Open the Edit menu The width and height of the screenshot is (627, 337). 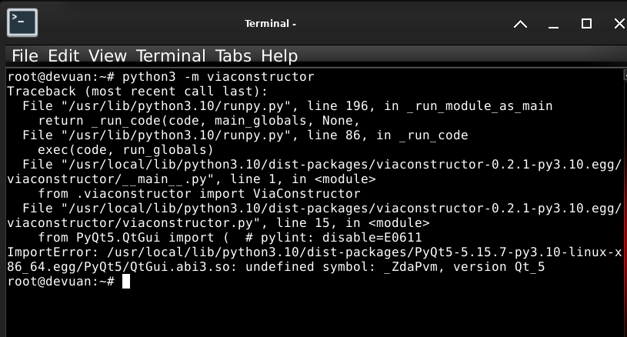[x=64, y=56]
